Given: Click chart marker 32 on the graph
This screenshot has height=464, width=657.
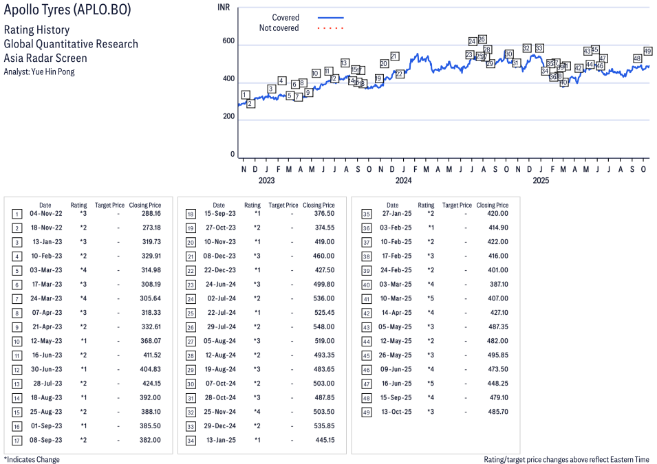Looking at the screenshot, I should coord(526,48).
